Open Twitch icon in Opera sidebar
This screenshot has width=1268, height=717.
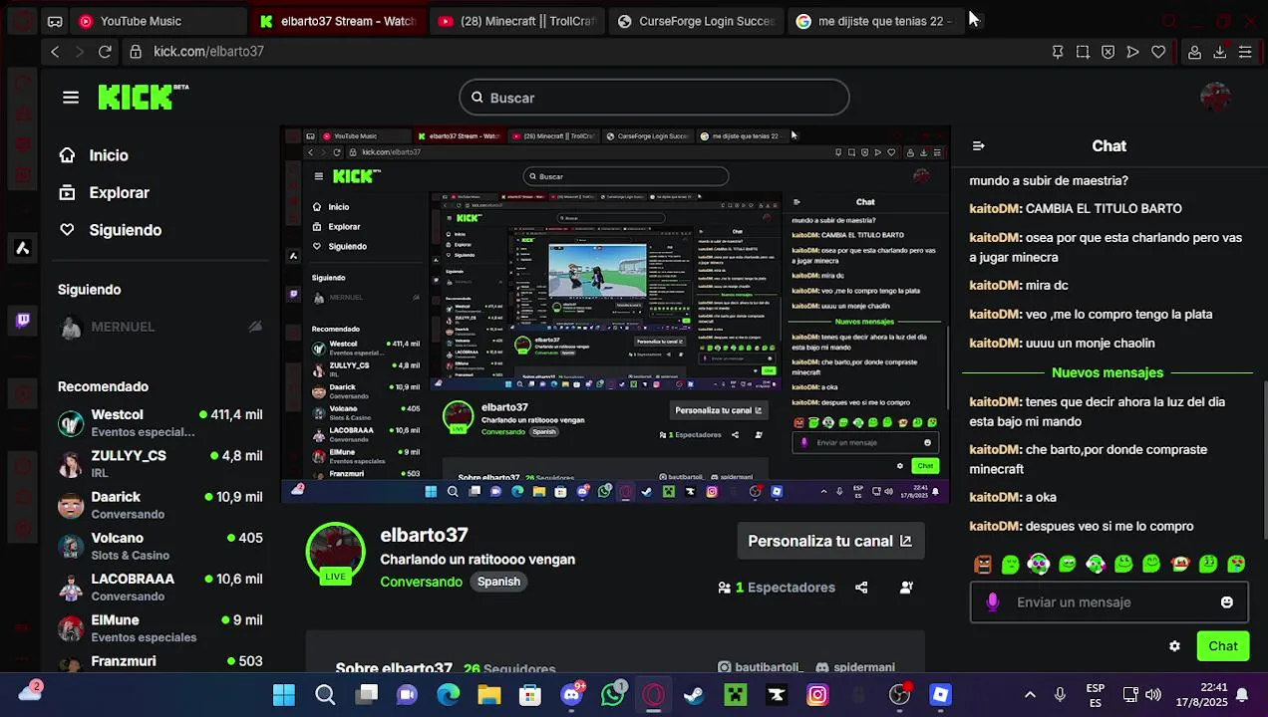22,321
